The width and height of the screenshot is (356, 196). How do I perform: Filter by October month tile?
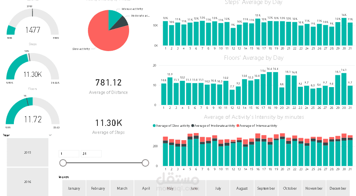pos(290,188)
